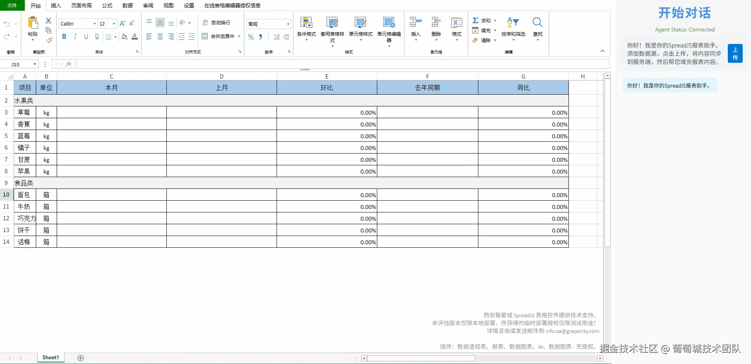Open the Review (审阅) ribbon tab
Image resolution: width=751 pixels, height=364 pixels.
[148, 5]
